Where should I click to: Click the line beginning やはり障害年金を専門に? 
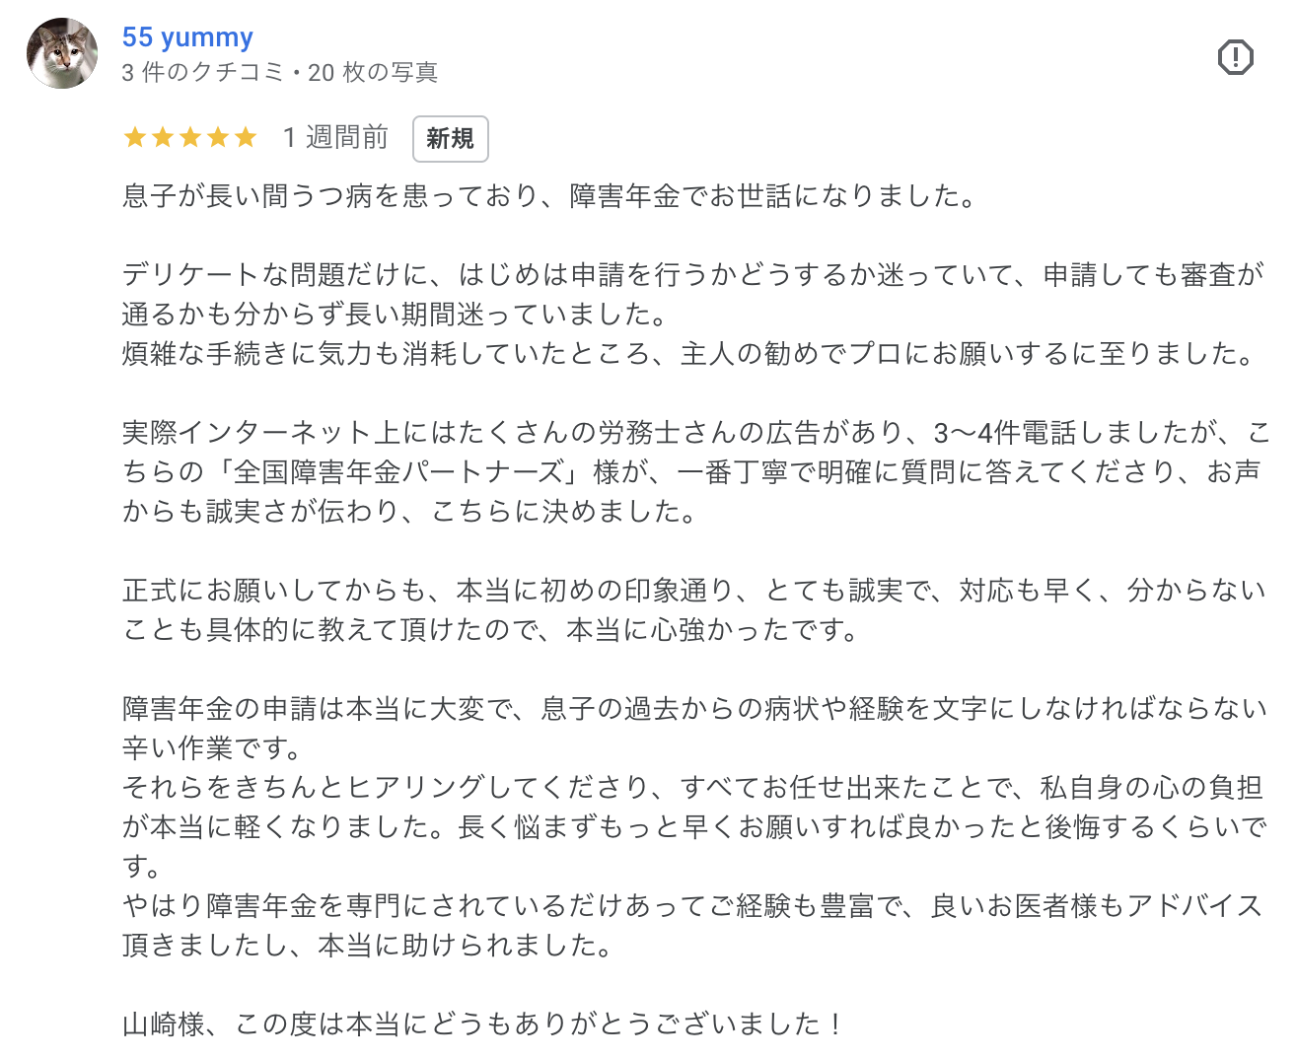click(693, 926)
